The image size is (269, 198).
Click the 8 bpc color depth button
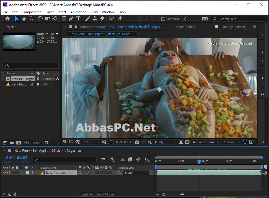coord(36,143)
